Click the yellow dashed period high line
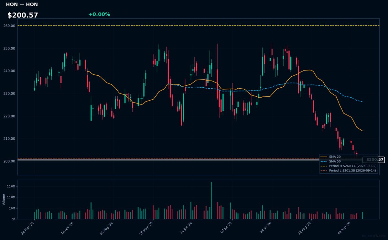Viewport: 388px width, 240px height. pos(198,26)
